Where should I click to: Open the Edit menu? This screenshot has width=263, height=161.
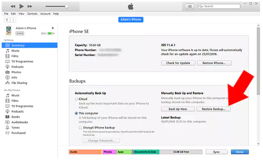pos(13,14)
